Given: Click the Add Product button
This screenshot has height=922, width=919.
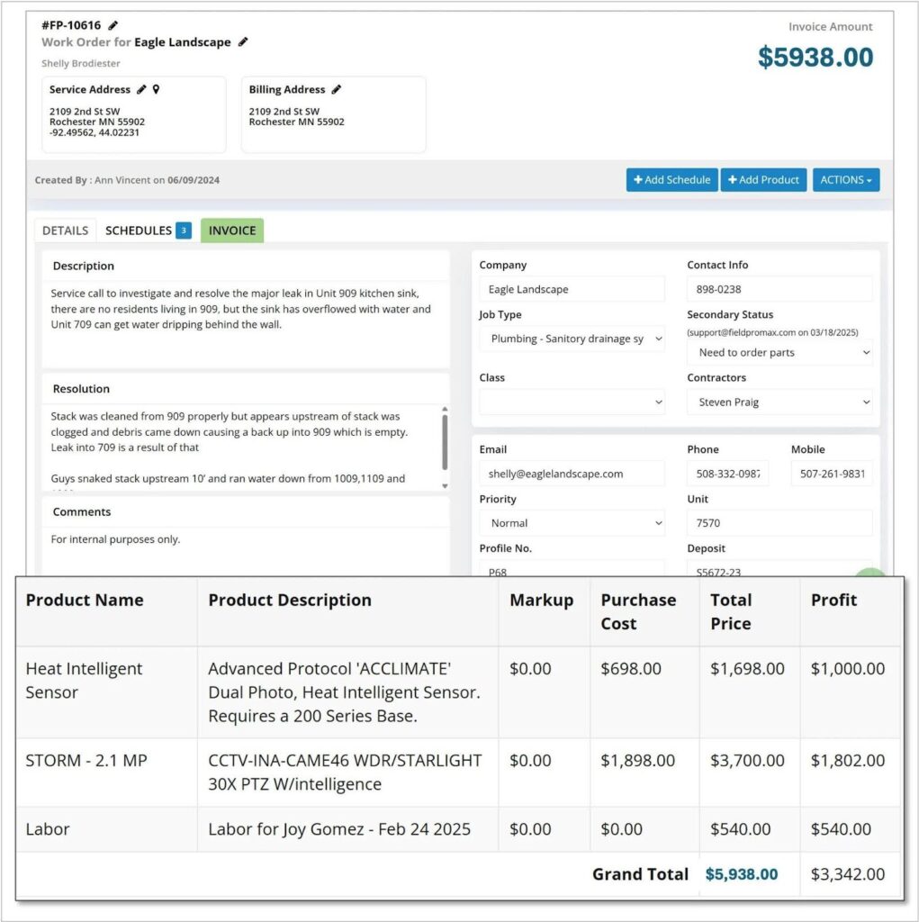Looking at the screenshot, I should (x=763, y=180).
